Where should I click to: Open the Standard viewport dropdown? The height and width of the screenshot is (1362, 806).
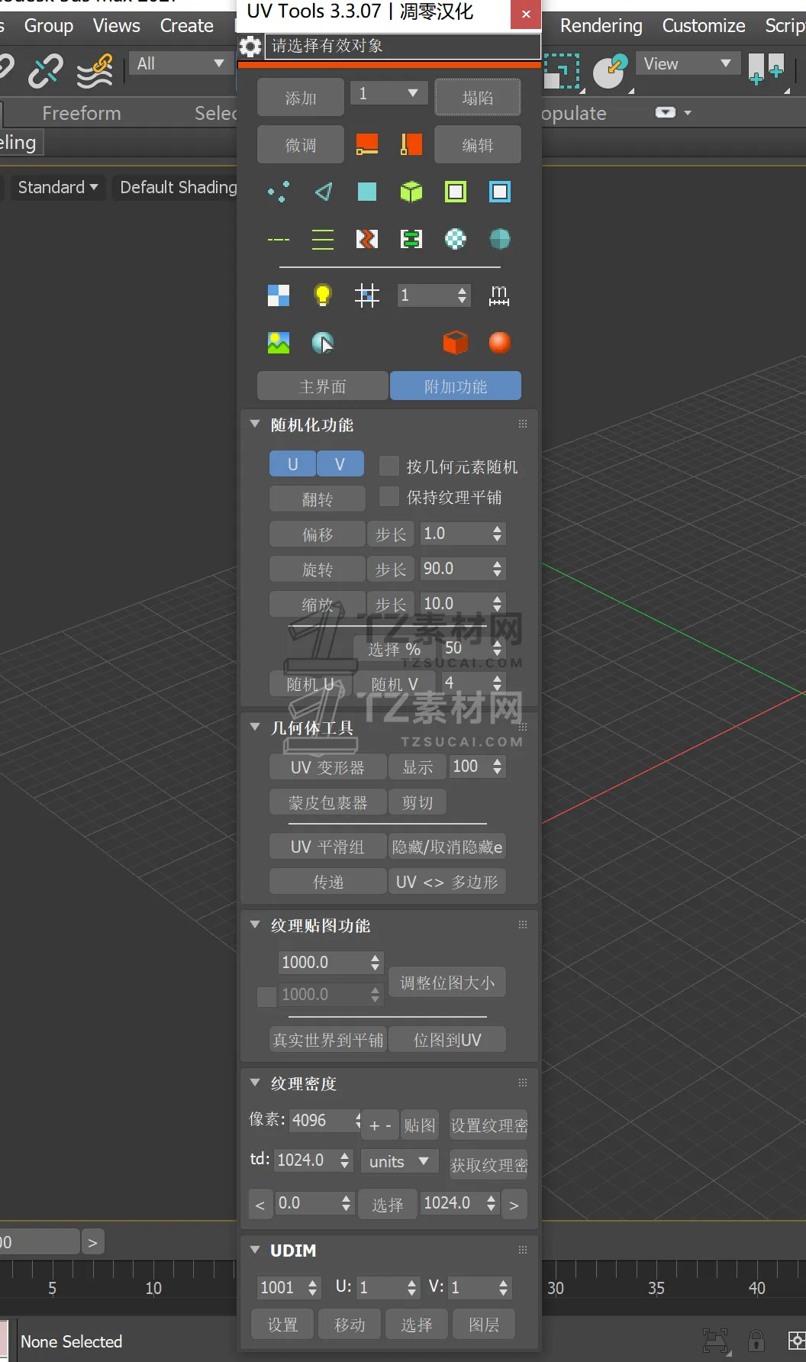[x=58, y=187]
